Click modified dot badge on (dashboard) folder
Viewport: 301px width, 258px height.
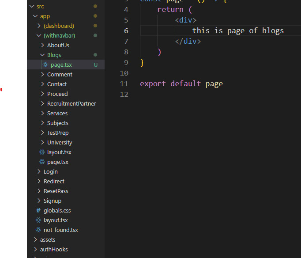click(95, 26)
